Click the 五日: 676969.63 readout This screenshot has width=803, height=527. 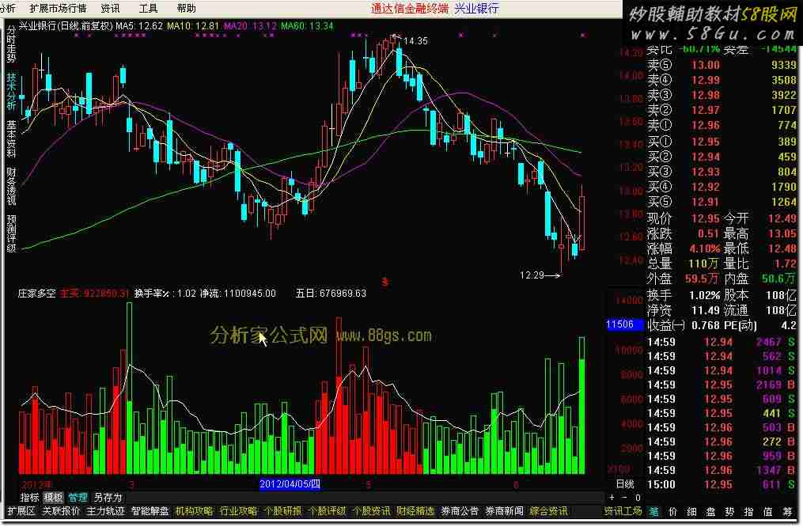point(331,294)
